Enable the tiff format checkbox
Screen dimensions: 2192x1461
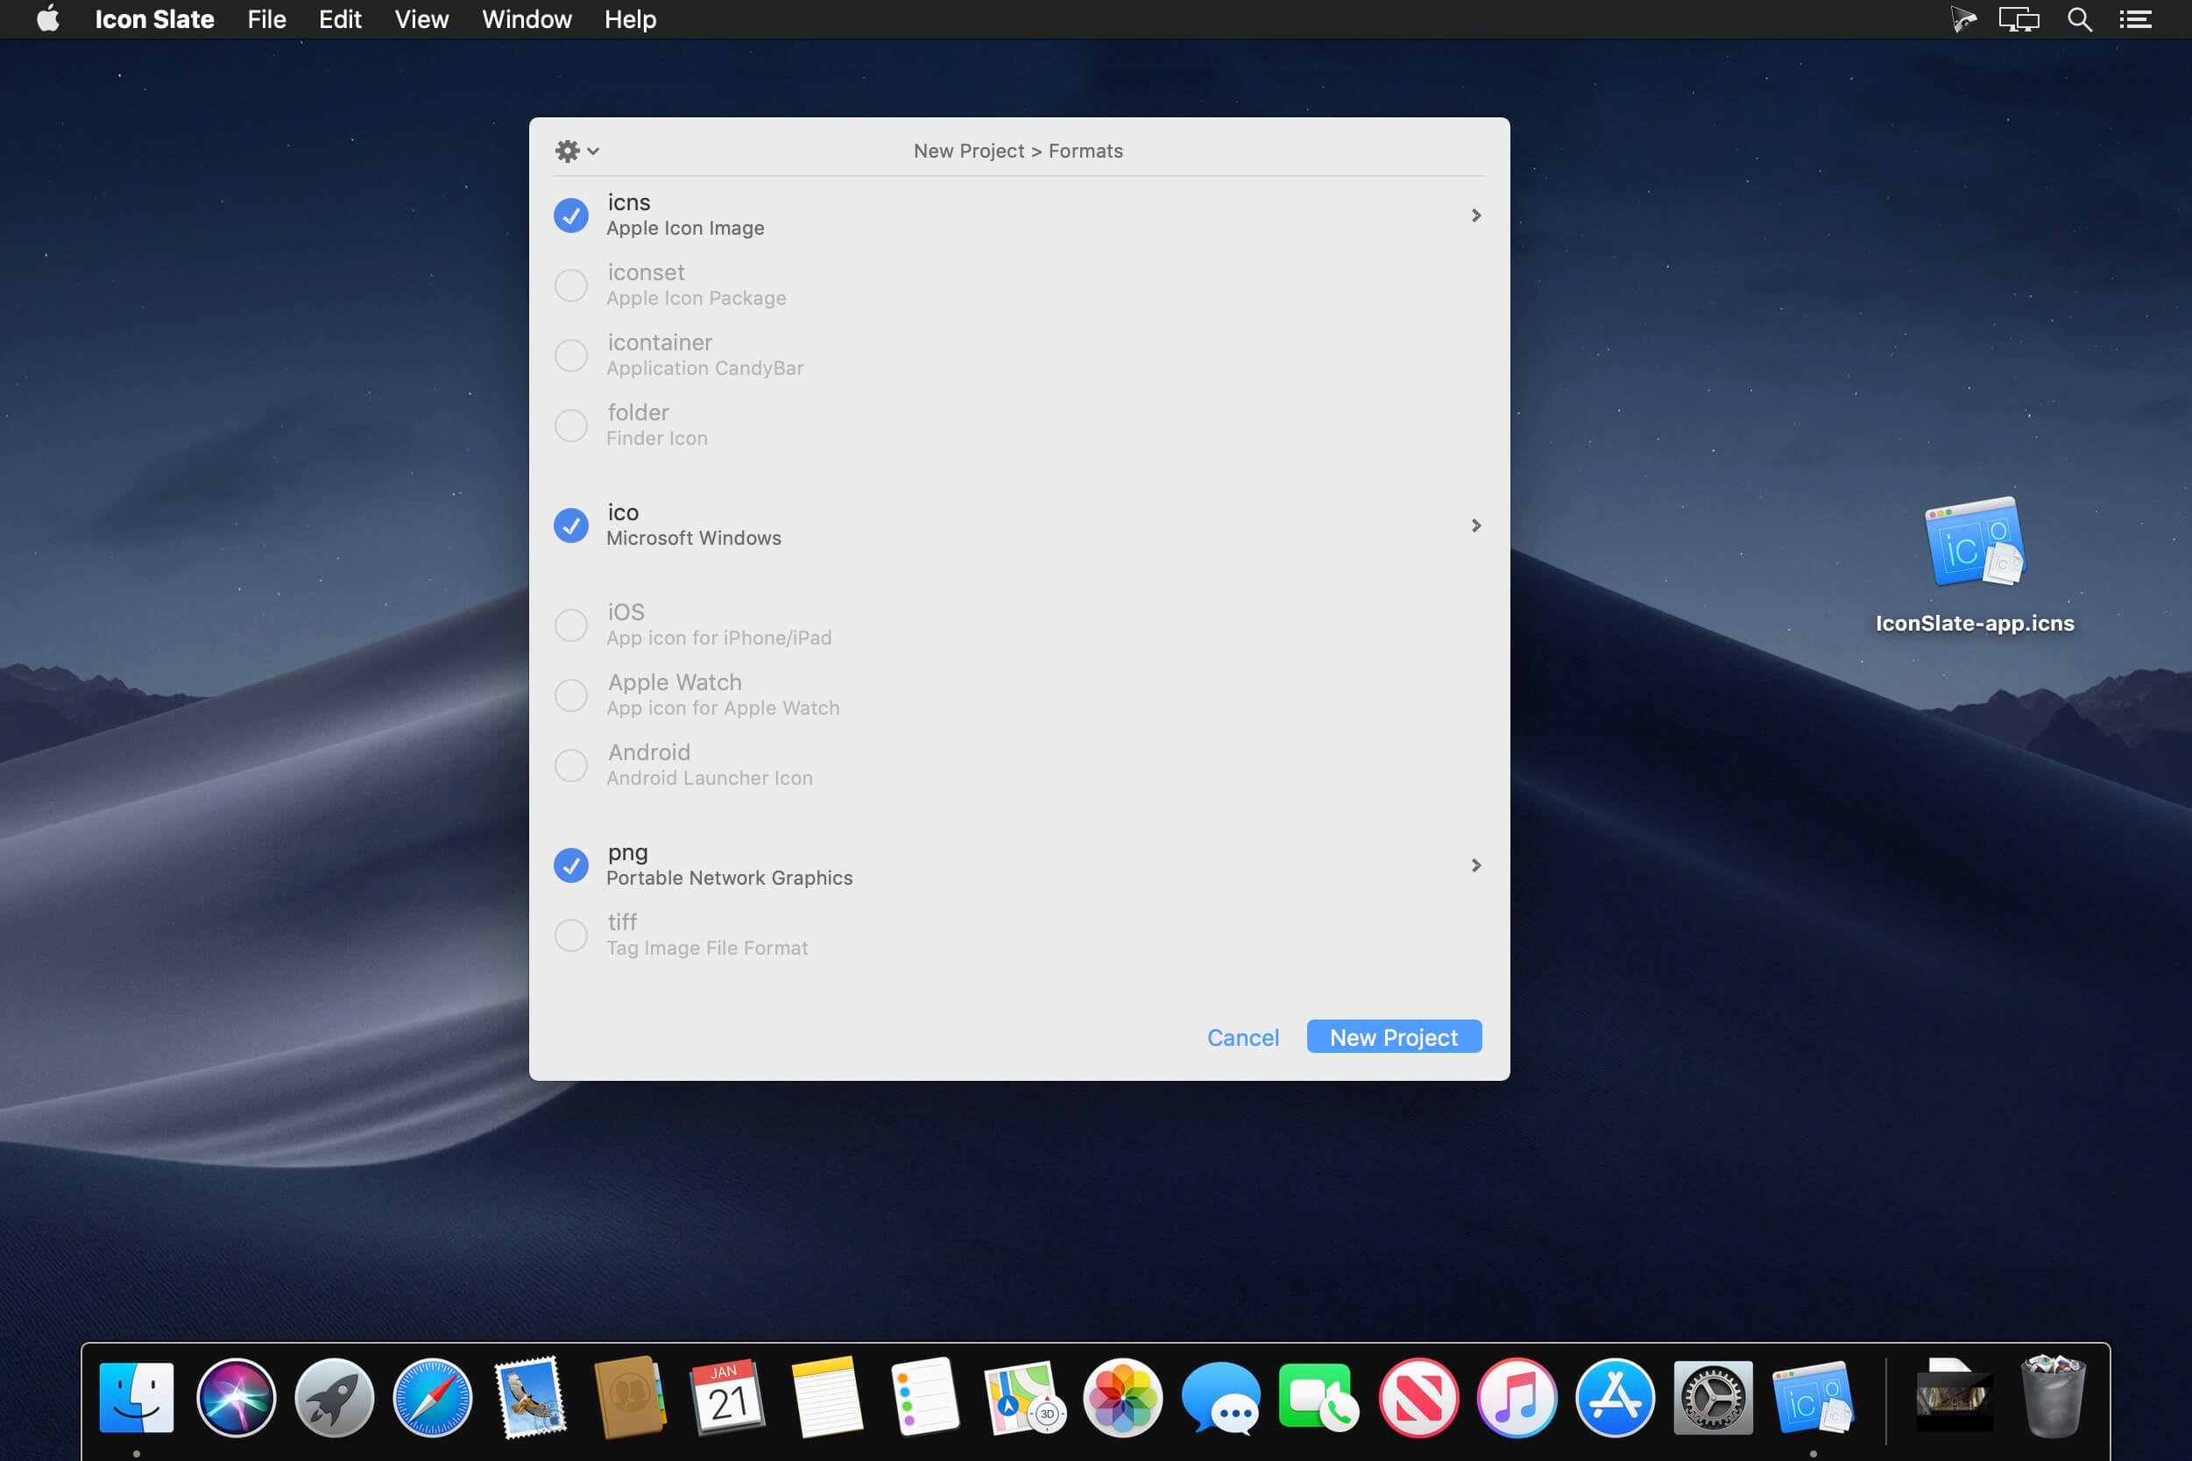tap(570, 935)
